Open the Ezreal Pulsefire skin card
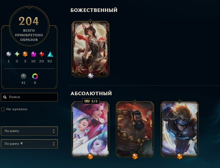The image size is (220, 168). (x=180, y=129)
